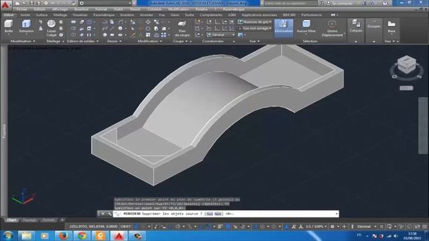Expand the Dessin panel
429x241 pixels.
pyautogui.click(x=114, y=41)
